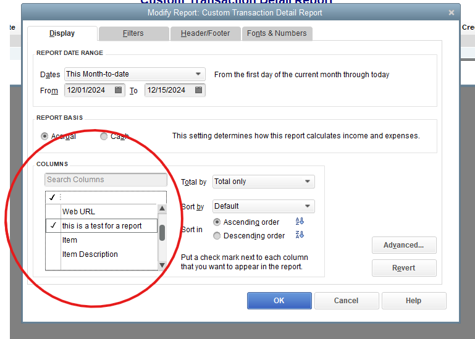Check the Item column
The image size is (475, 339).
pos(53,240)
